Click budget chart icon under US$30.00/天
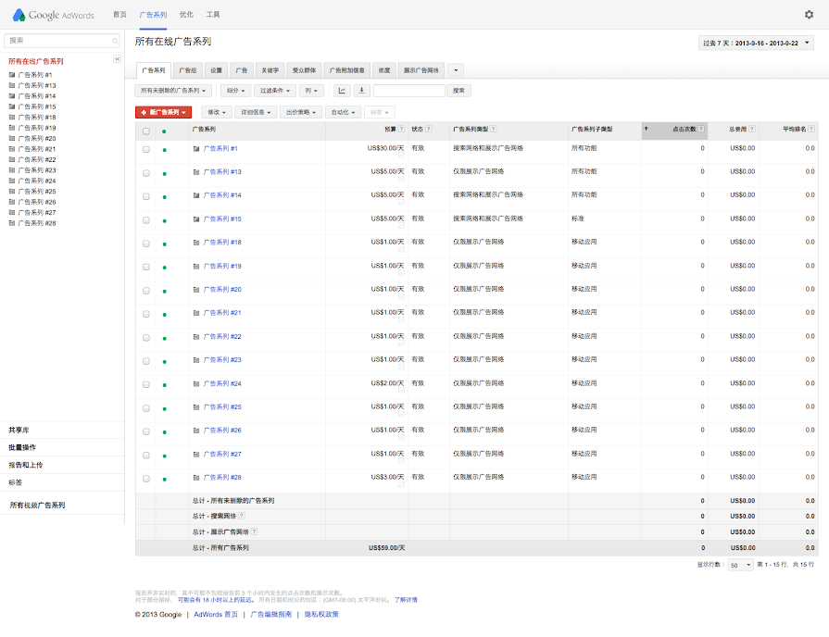 point(401,156)
